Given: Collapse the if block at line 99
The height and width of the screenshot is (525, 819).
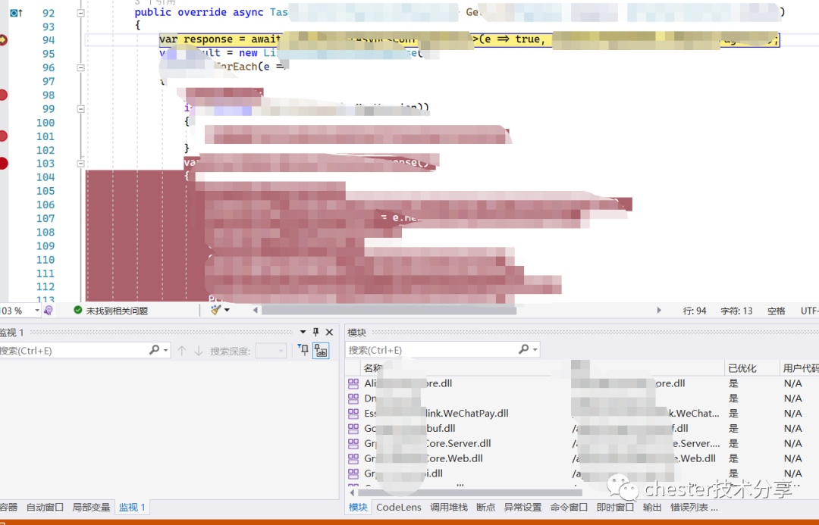Looking at the screenshot, I should pyautogui.click(x=81, y=108).
